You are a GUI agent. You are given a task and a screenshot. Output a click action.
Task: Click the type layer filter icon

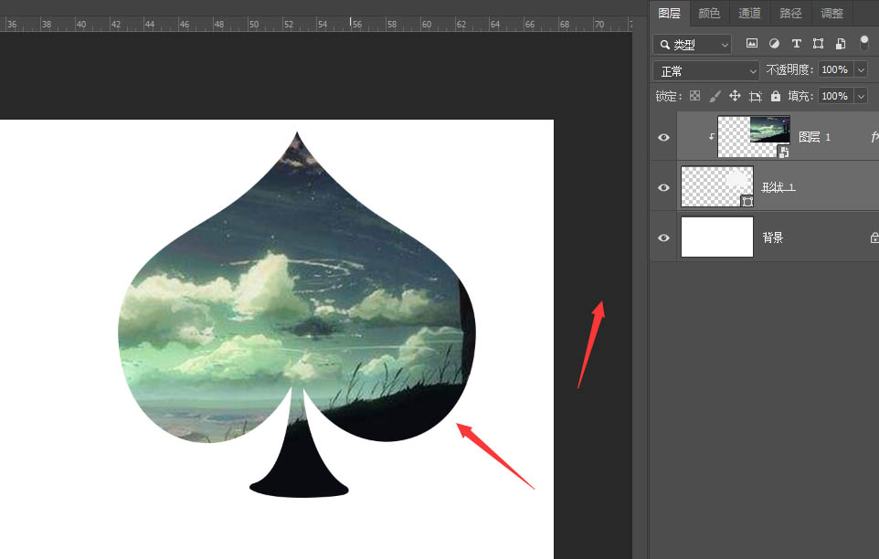[x=796, y=43]
